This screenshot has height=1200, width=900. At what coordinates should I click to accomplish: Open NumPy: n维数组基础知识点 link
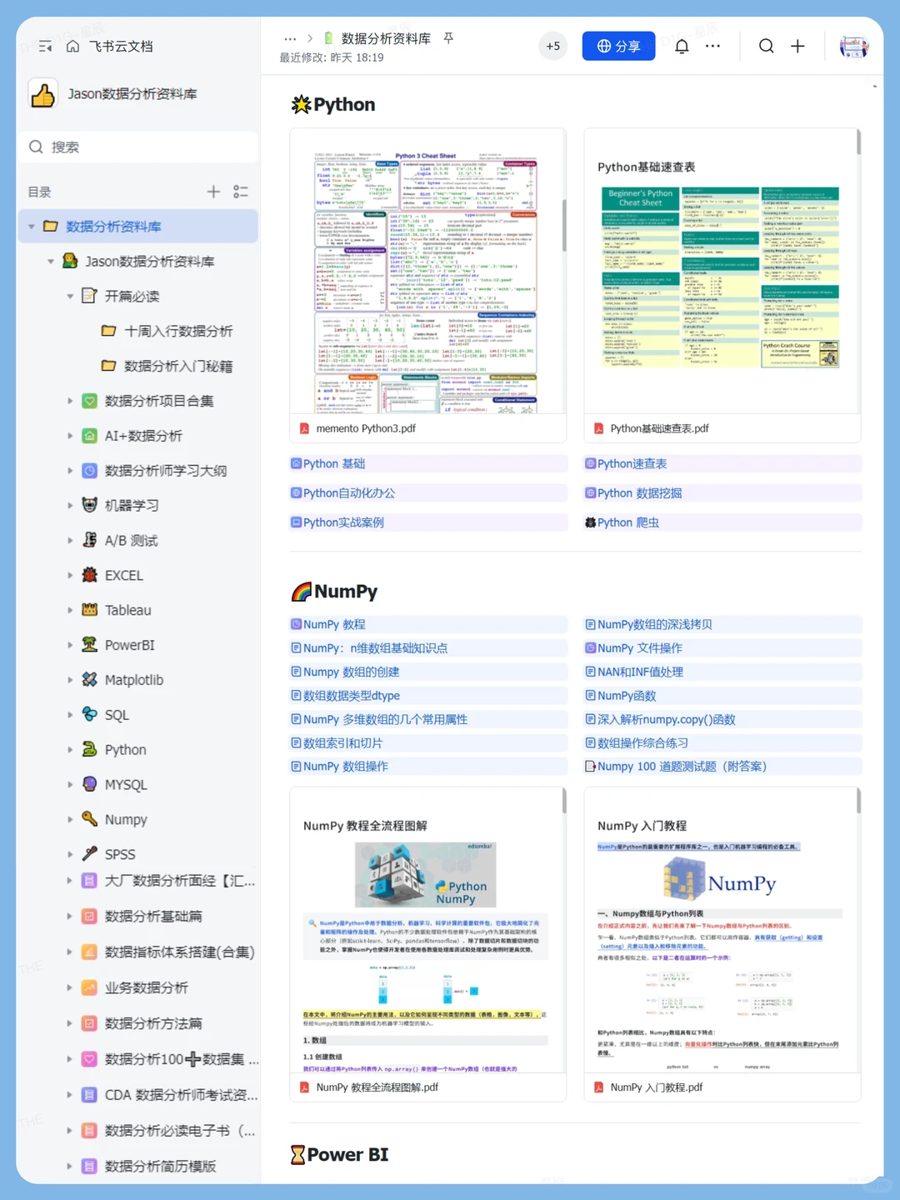[x=375, y=647]
